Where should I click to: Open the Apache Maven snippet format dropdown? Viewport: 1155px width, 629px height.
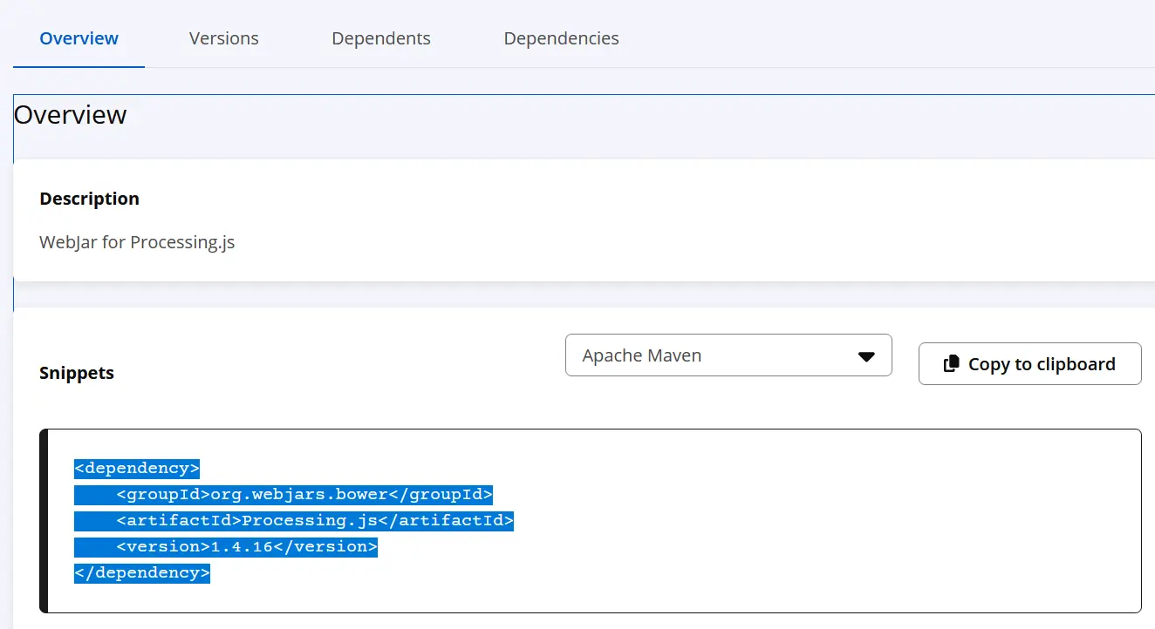pos(728,355)
